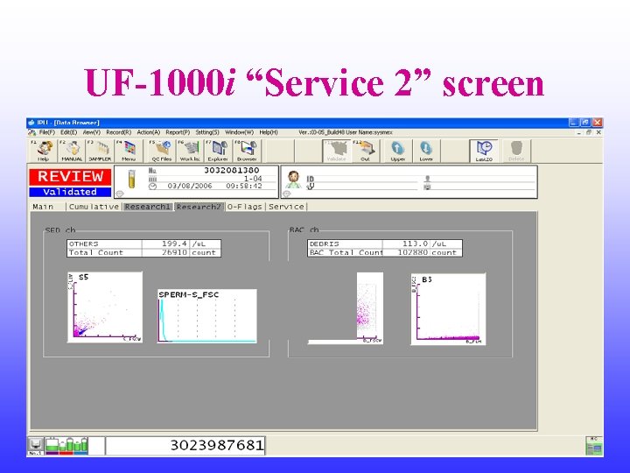
Task: Restore the inner Data Browser window
Action: [589, 132]
